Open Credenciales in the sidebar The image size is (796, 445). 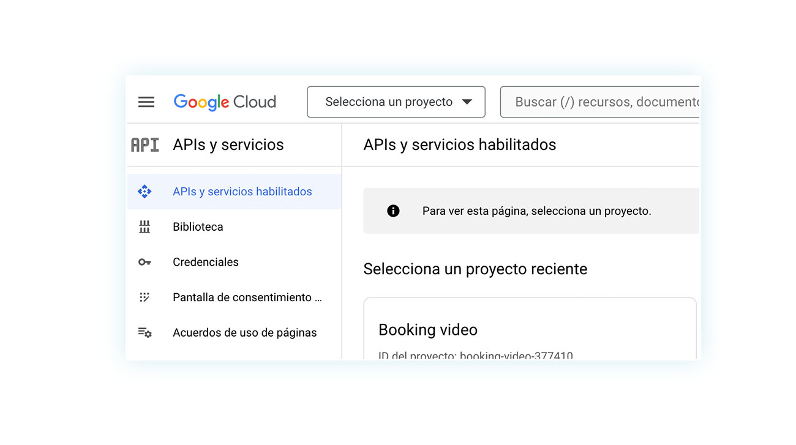tap(234, 262)
